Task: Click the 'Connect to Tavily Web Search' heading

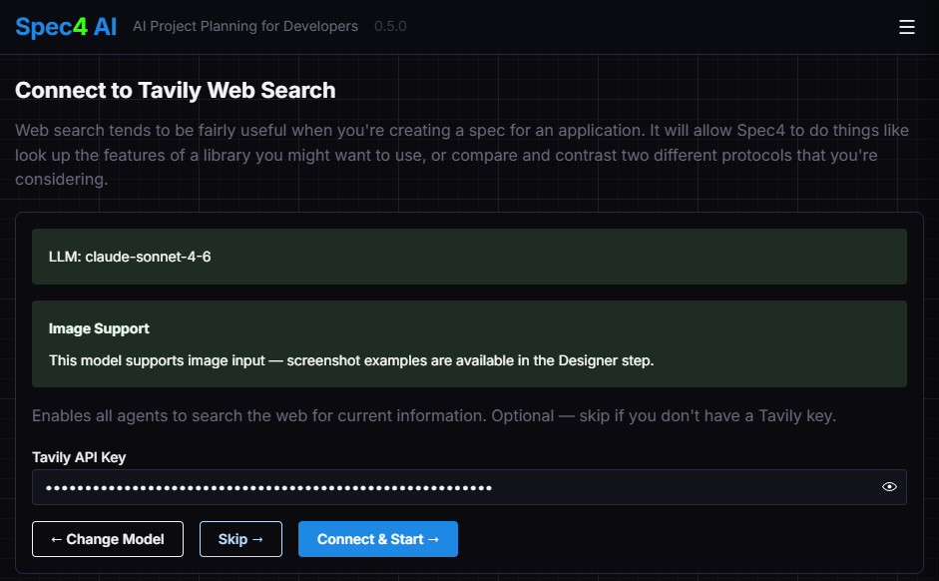Action: 175,91
